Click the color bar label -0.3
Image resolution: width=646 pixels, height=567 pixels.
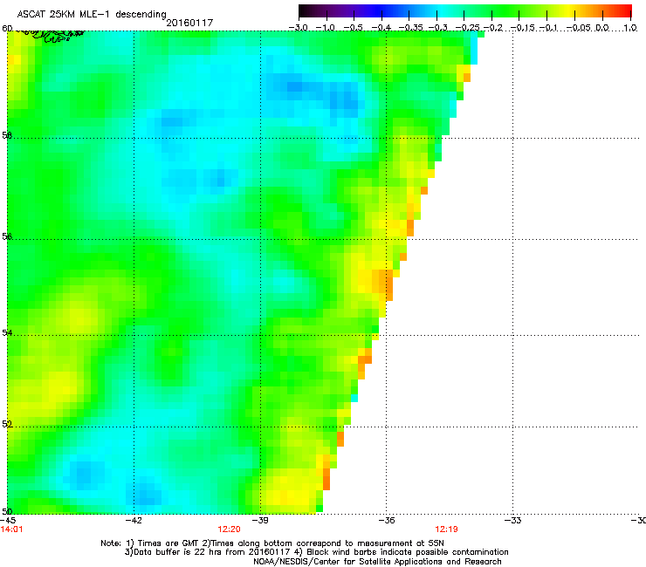pos(437,28)
